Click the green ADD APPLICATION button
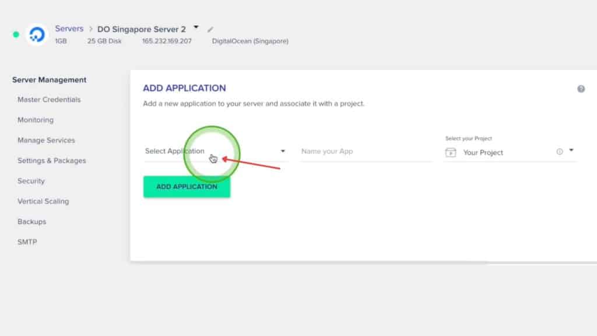597x336 pixels. (187, 187)
